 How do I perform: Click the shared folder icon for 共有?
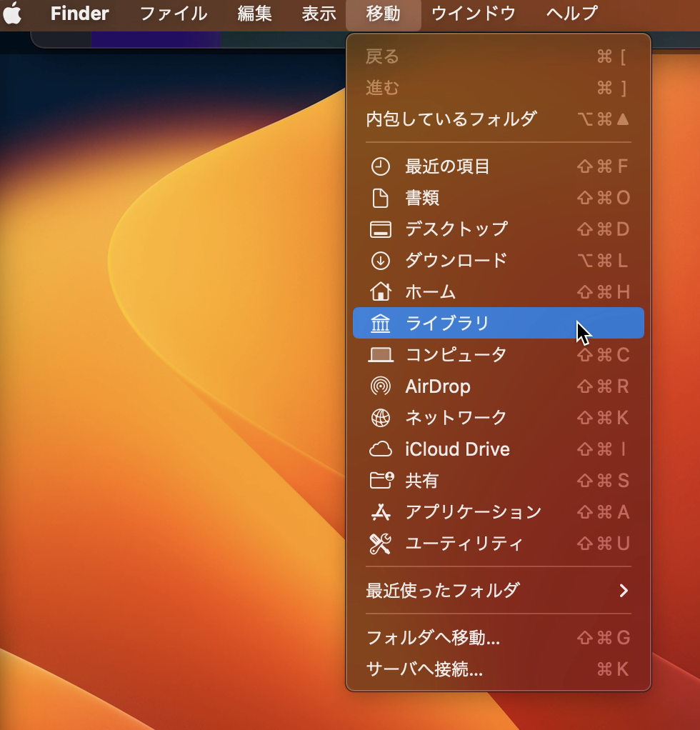point(381,481)
